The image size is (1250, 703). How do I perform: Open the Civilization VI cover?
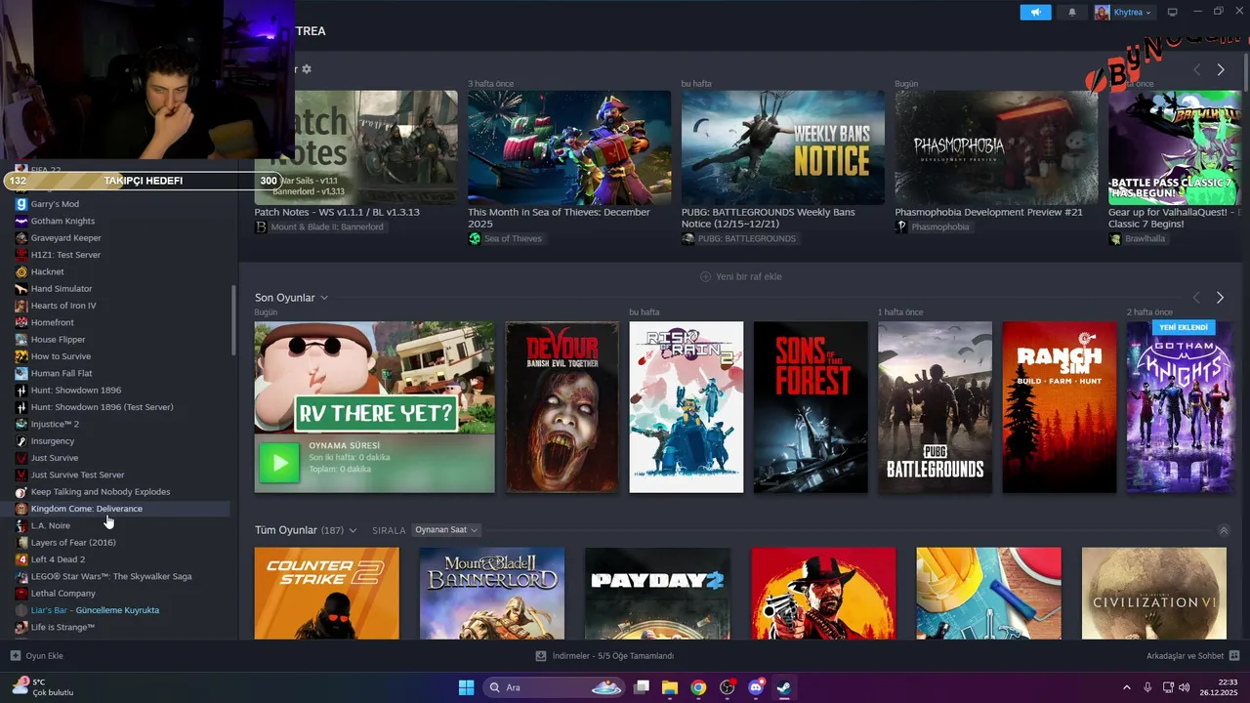(x=1154, y=594)
